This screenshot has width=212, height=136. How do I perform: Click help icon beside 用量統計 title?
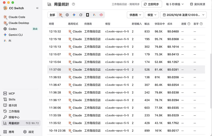(73, 4)
